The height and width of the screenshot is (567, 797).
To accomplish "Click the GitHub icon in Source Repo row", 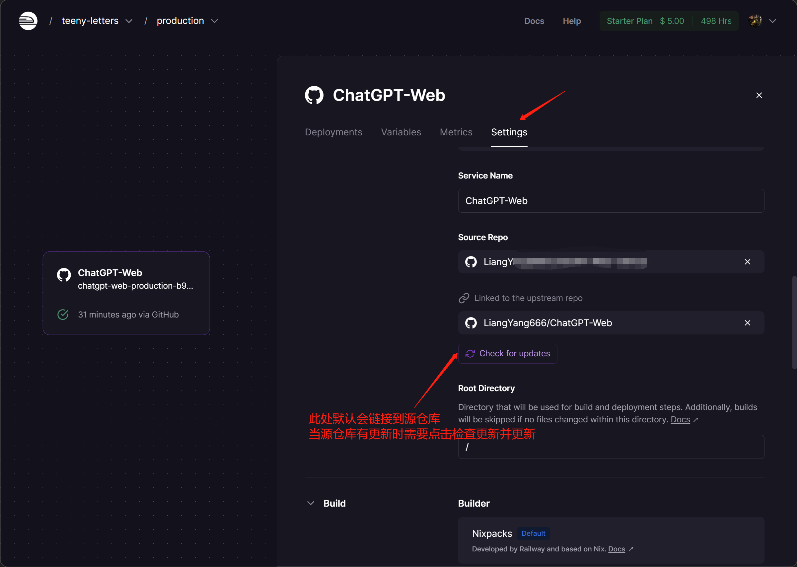I will [471, 262].
